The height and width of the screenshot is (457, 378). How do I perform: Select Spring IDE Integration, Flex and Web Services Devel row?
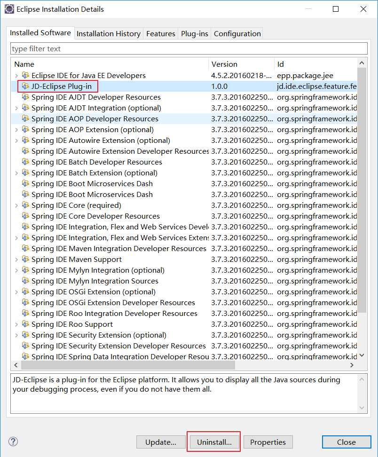pyautogui.click(x=184, y=227)
